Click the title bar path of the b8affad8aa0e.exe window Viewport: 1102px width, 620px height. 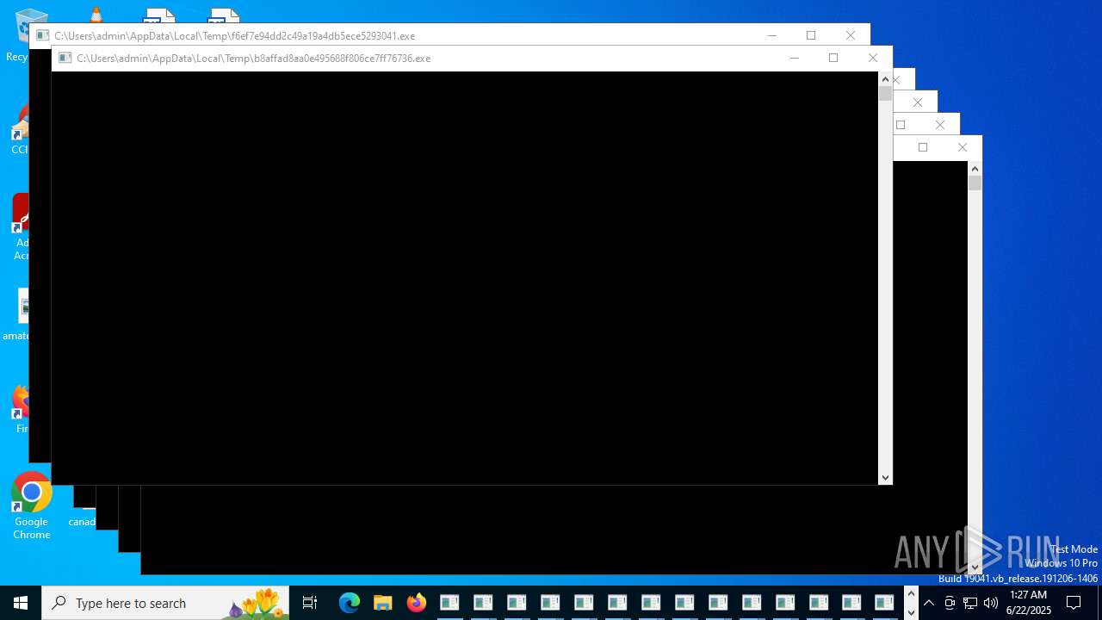tap(253, 59)
